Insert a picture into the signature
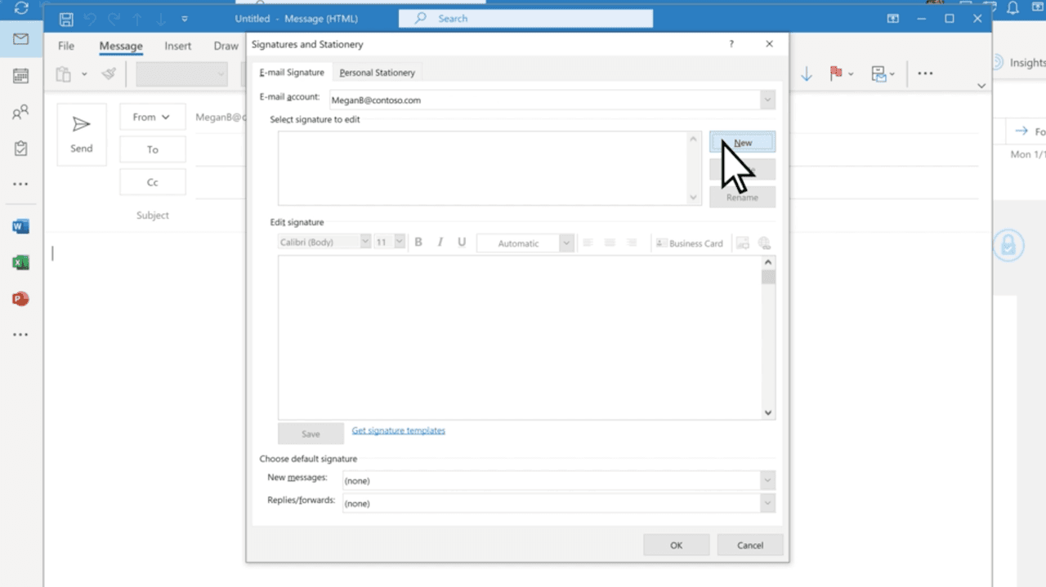The height and width of the screenshot is (587, 1046). click(742, 242)
